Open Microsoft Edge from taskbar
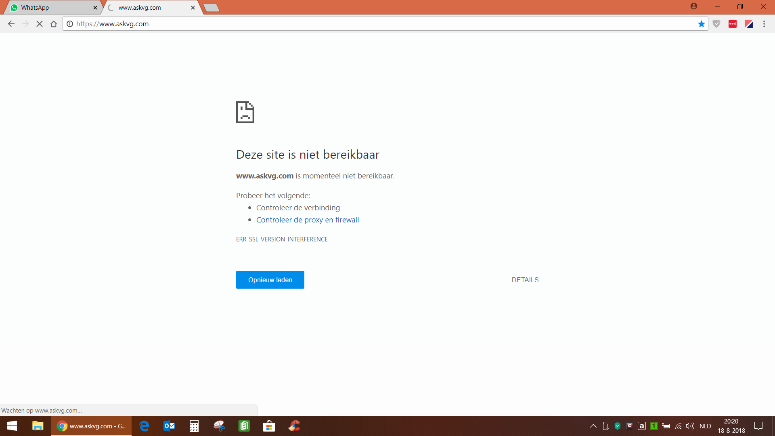775x436 pixels. tap(144, 426)
